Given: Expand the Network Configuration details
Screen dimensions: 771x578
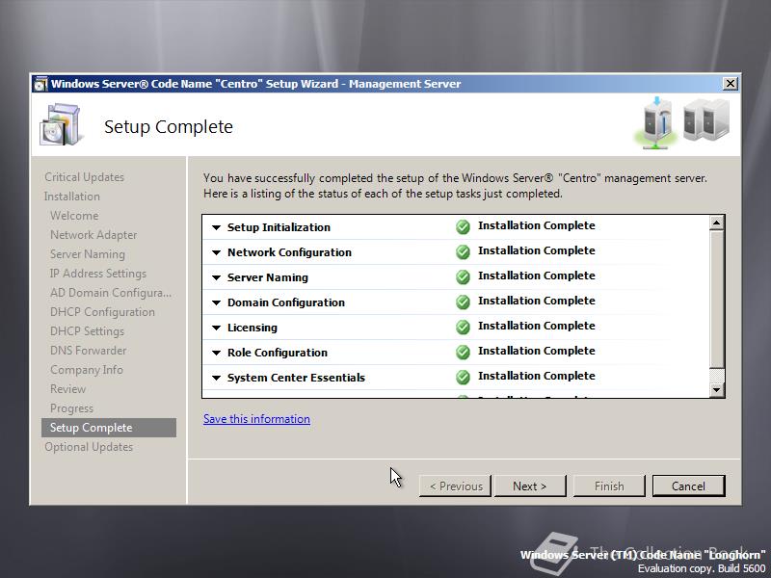Looking at the screenshot, I should click(216, 252).
